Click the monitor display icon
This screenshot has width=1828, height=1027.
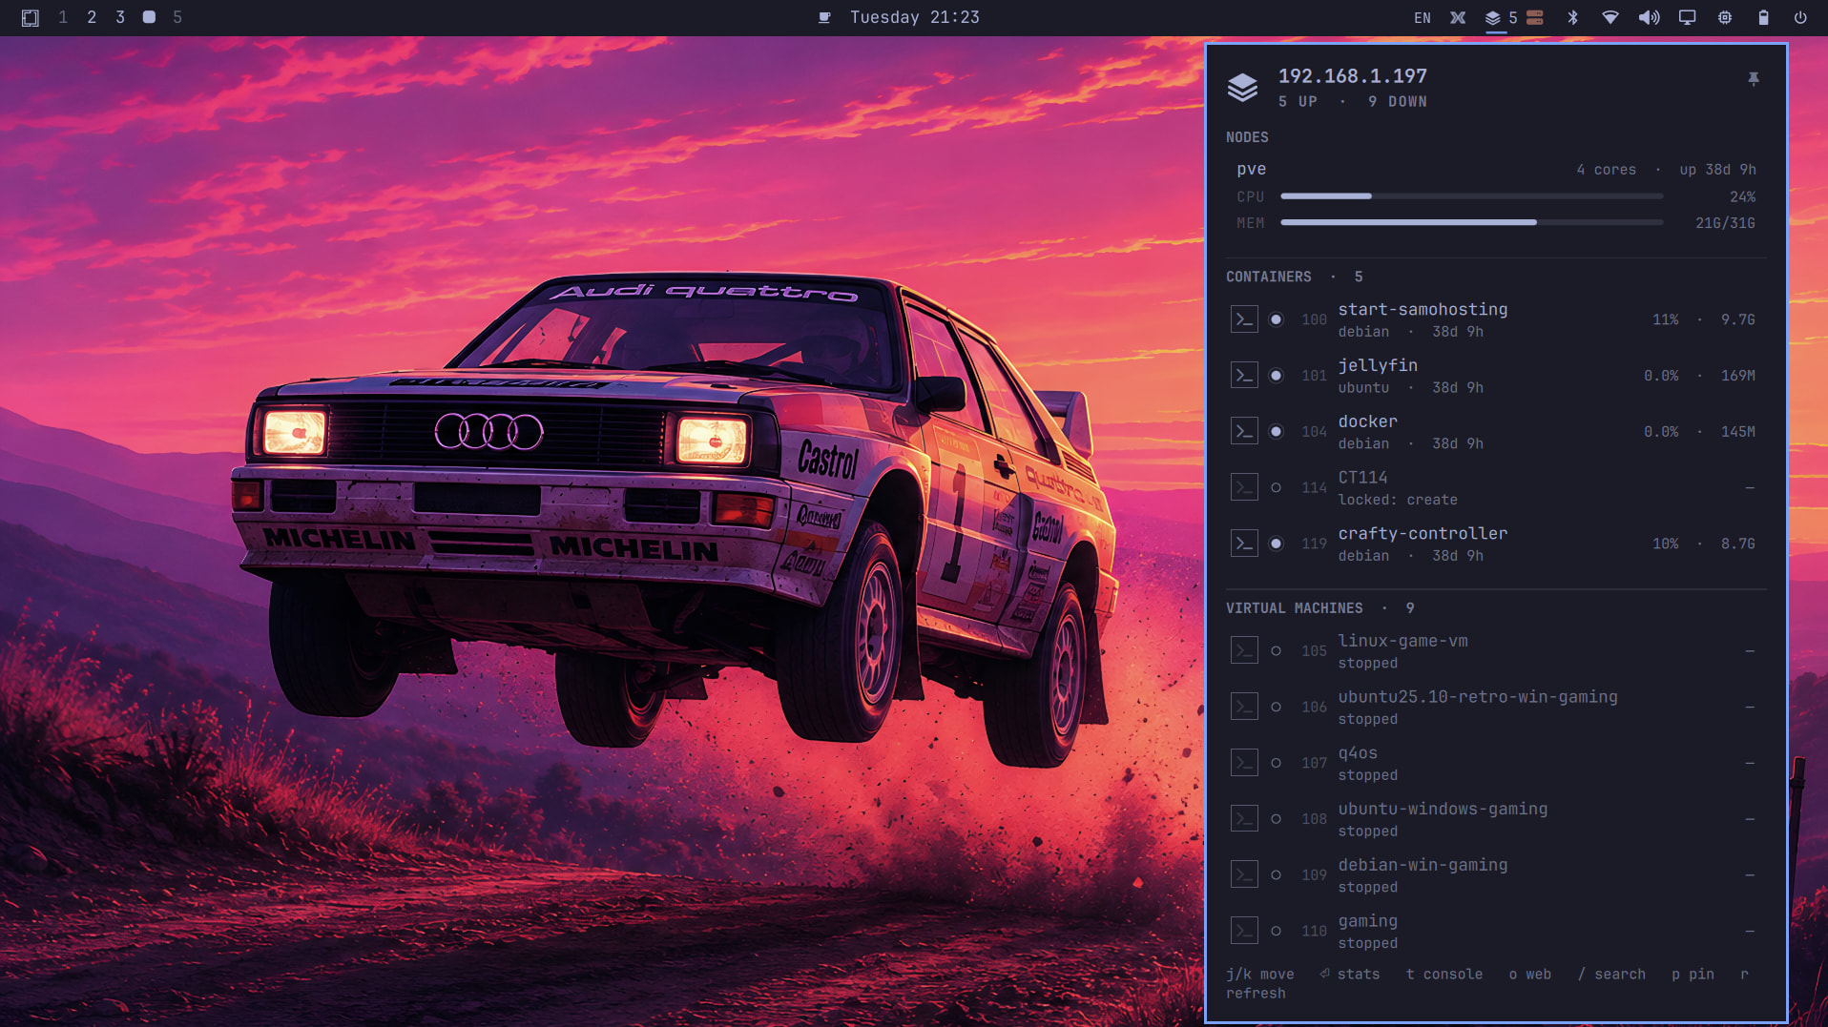[1687, 18]
